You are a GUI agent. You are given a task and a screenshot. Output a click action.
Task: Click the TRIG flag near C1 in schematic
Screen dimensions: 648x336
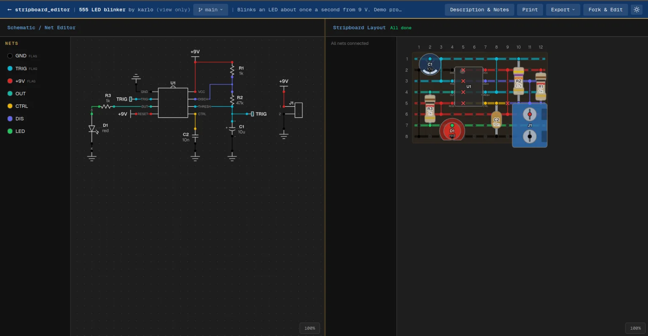click(x=259, y=114)
